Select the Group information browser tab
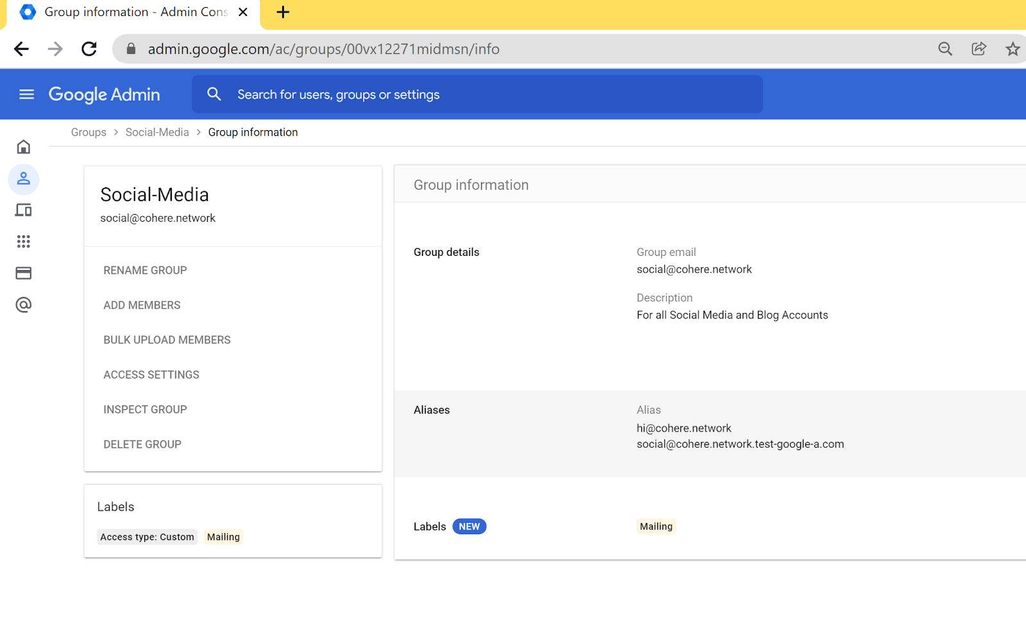 pyautogui.click(x=133, y=13)
